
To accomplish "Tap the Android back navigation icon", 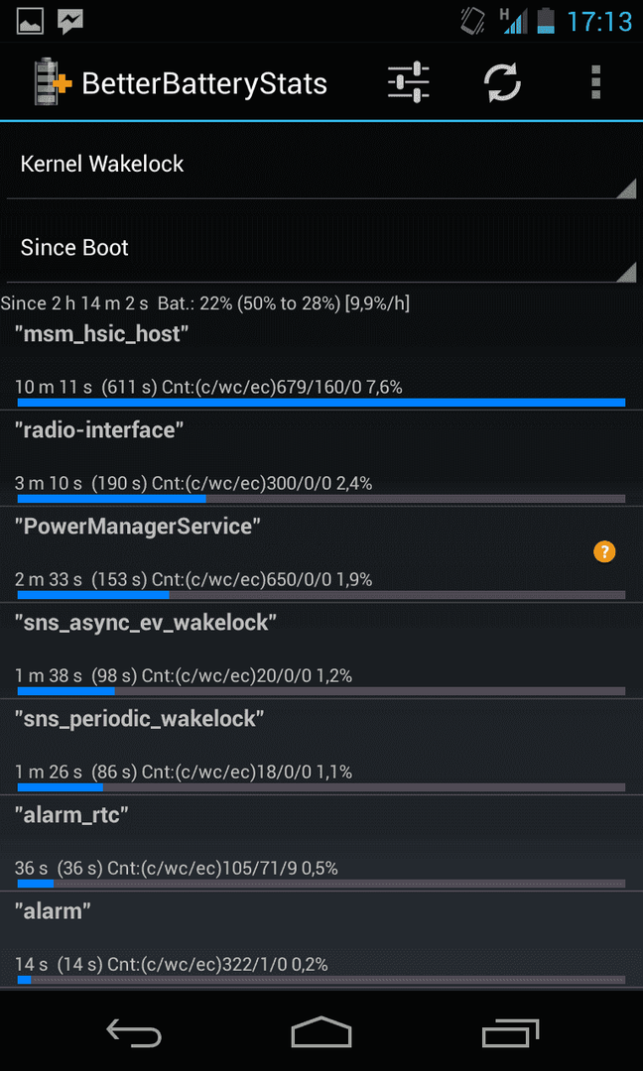I will click(134, 1032).
